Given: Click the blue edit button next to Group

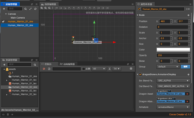Looking at the screenshot, I should coord(185,67).
